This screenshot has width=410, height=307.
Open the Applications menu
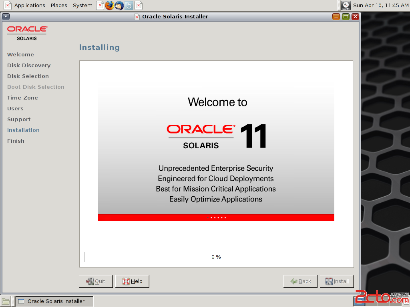[x=30, y=6]
